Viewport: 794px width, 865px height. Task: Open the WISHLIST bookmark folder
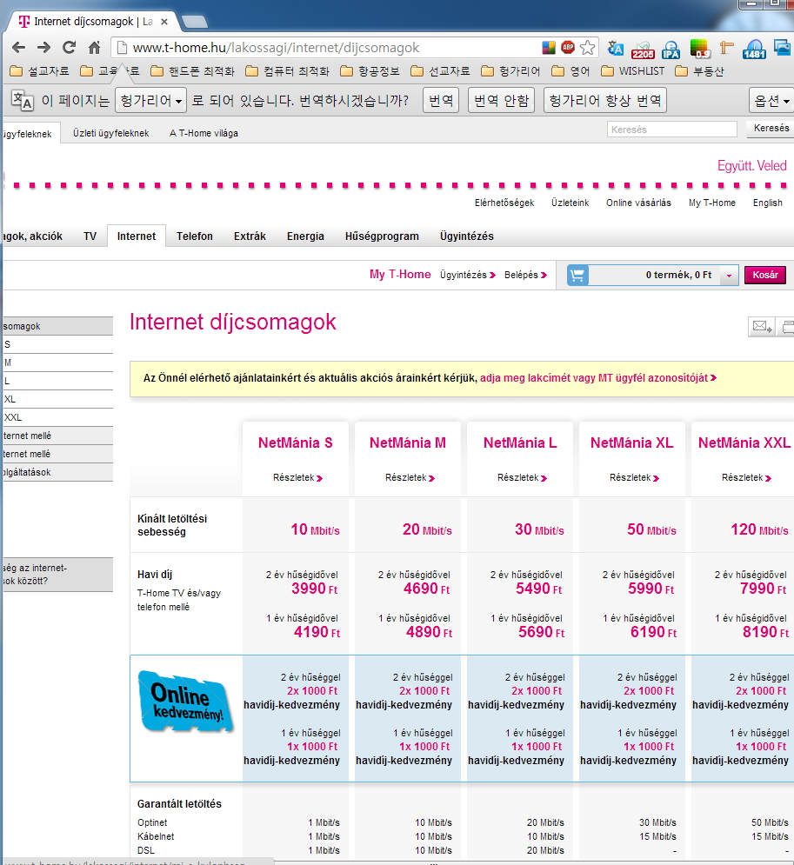point(632,71)
